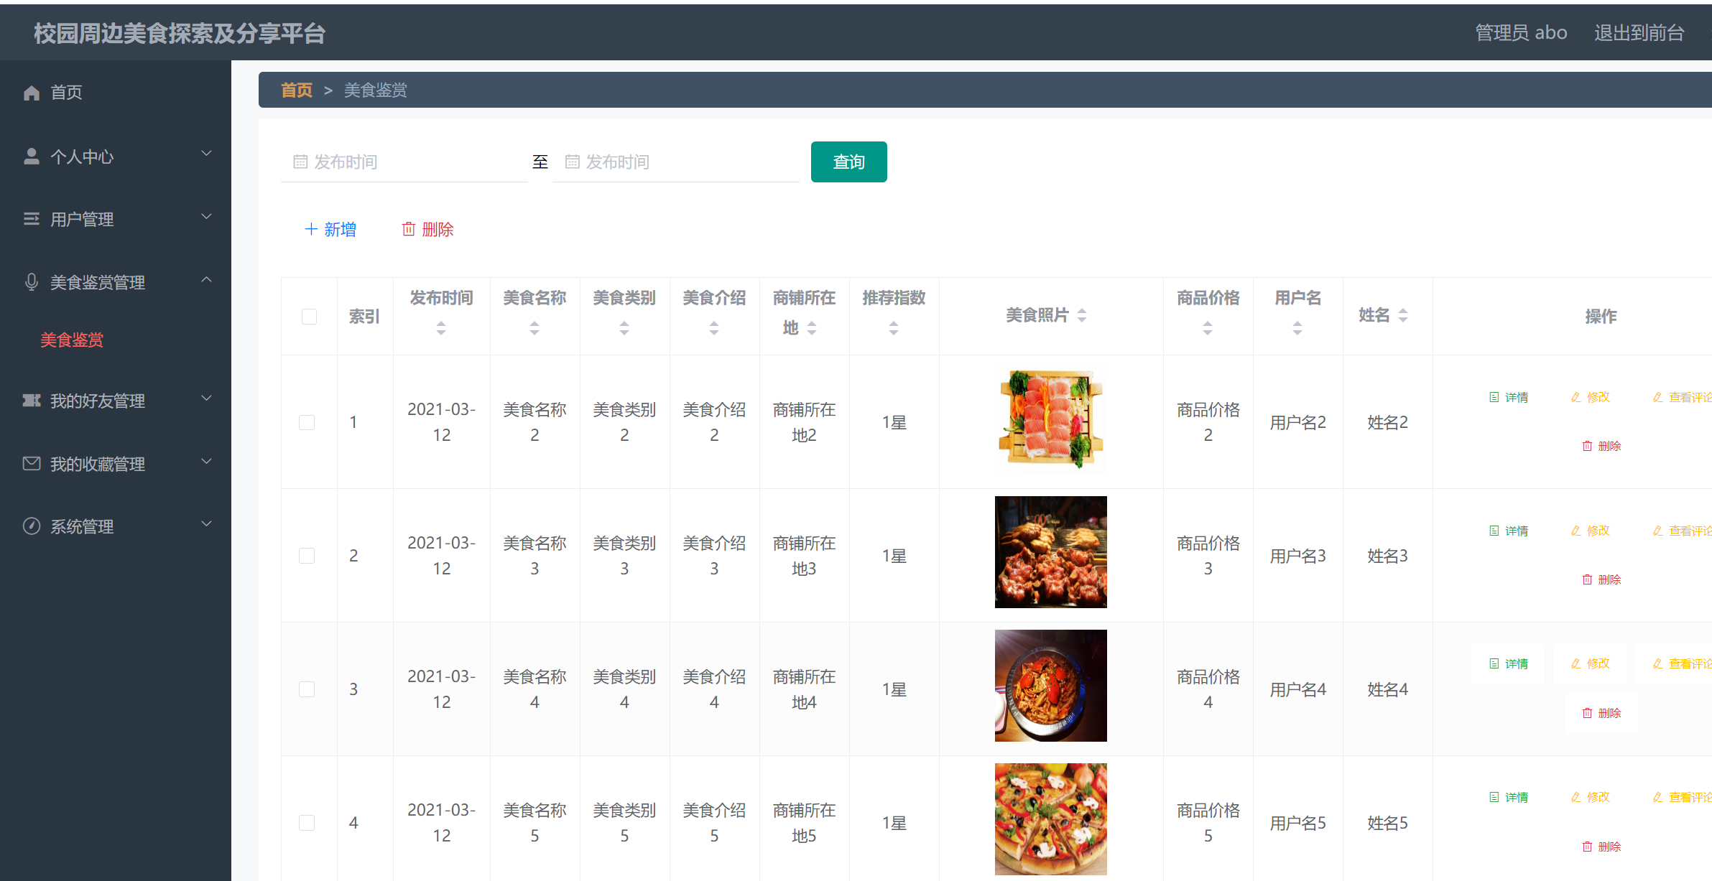Click the list icon beside 用户管理
The image size is (1712, 881).
tap(31, 218)
